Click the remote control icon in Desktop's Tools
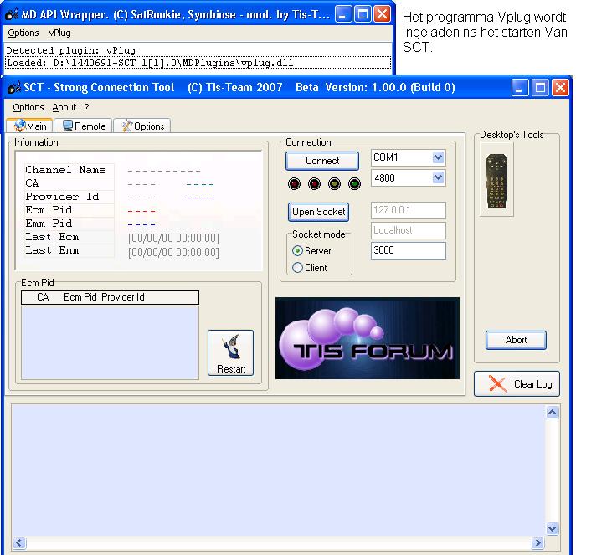Viewport: 612px width, 555px height. tap(496, 180)
